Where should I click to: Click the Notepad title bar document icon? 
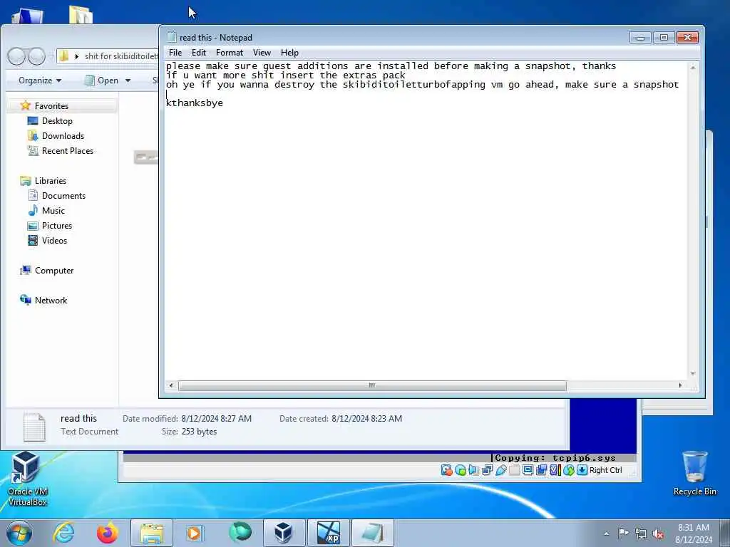[171, 37]
